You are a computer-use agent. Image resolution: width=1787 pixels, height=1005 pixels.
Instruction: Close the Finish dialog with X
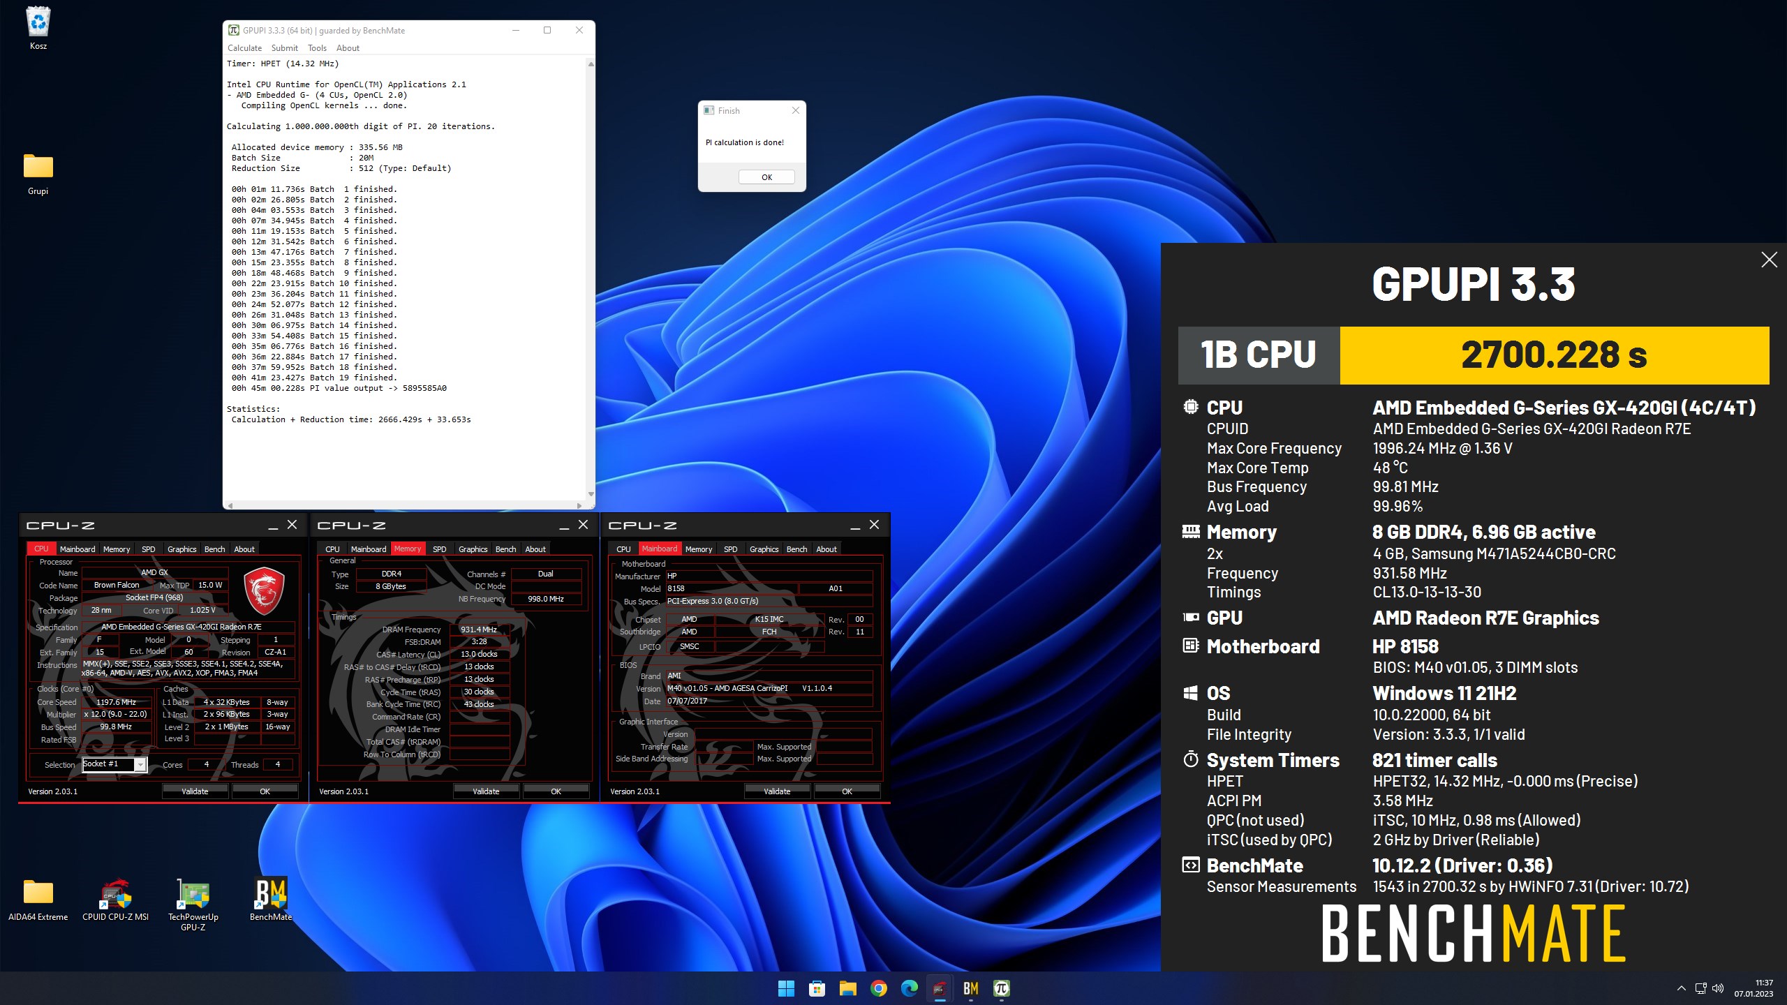click(795, 110)
